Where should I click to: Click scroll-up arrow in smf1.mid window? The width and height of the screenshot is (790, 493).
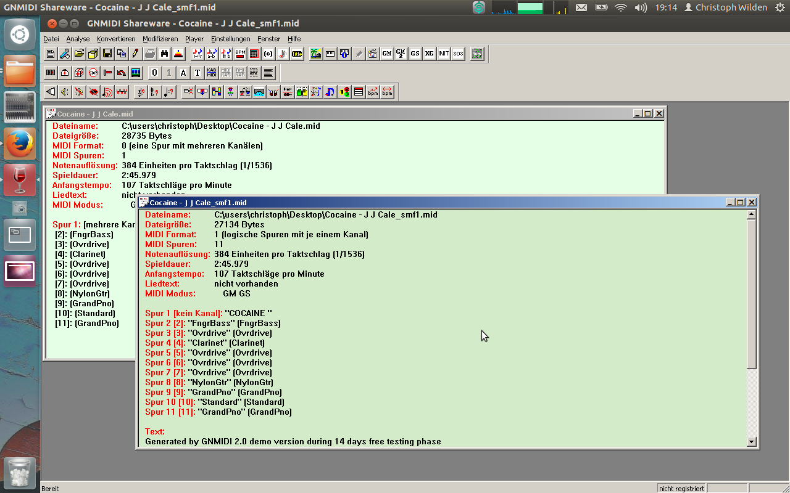751,214
